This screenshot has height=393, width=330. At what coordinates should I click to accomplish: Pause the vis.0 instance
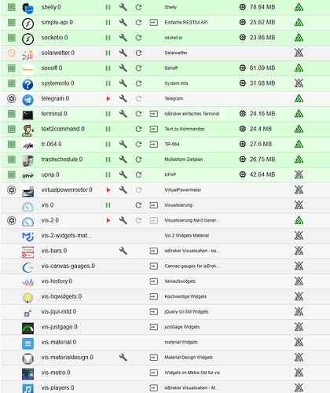108,205
